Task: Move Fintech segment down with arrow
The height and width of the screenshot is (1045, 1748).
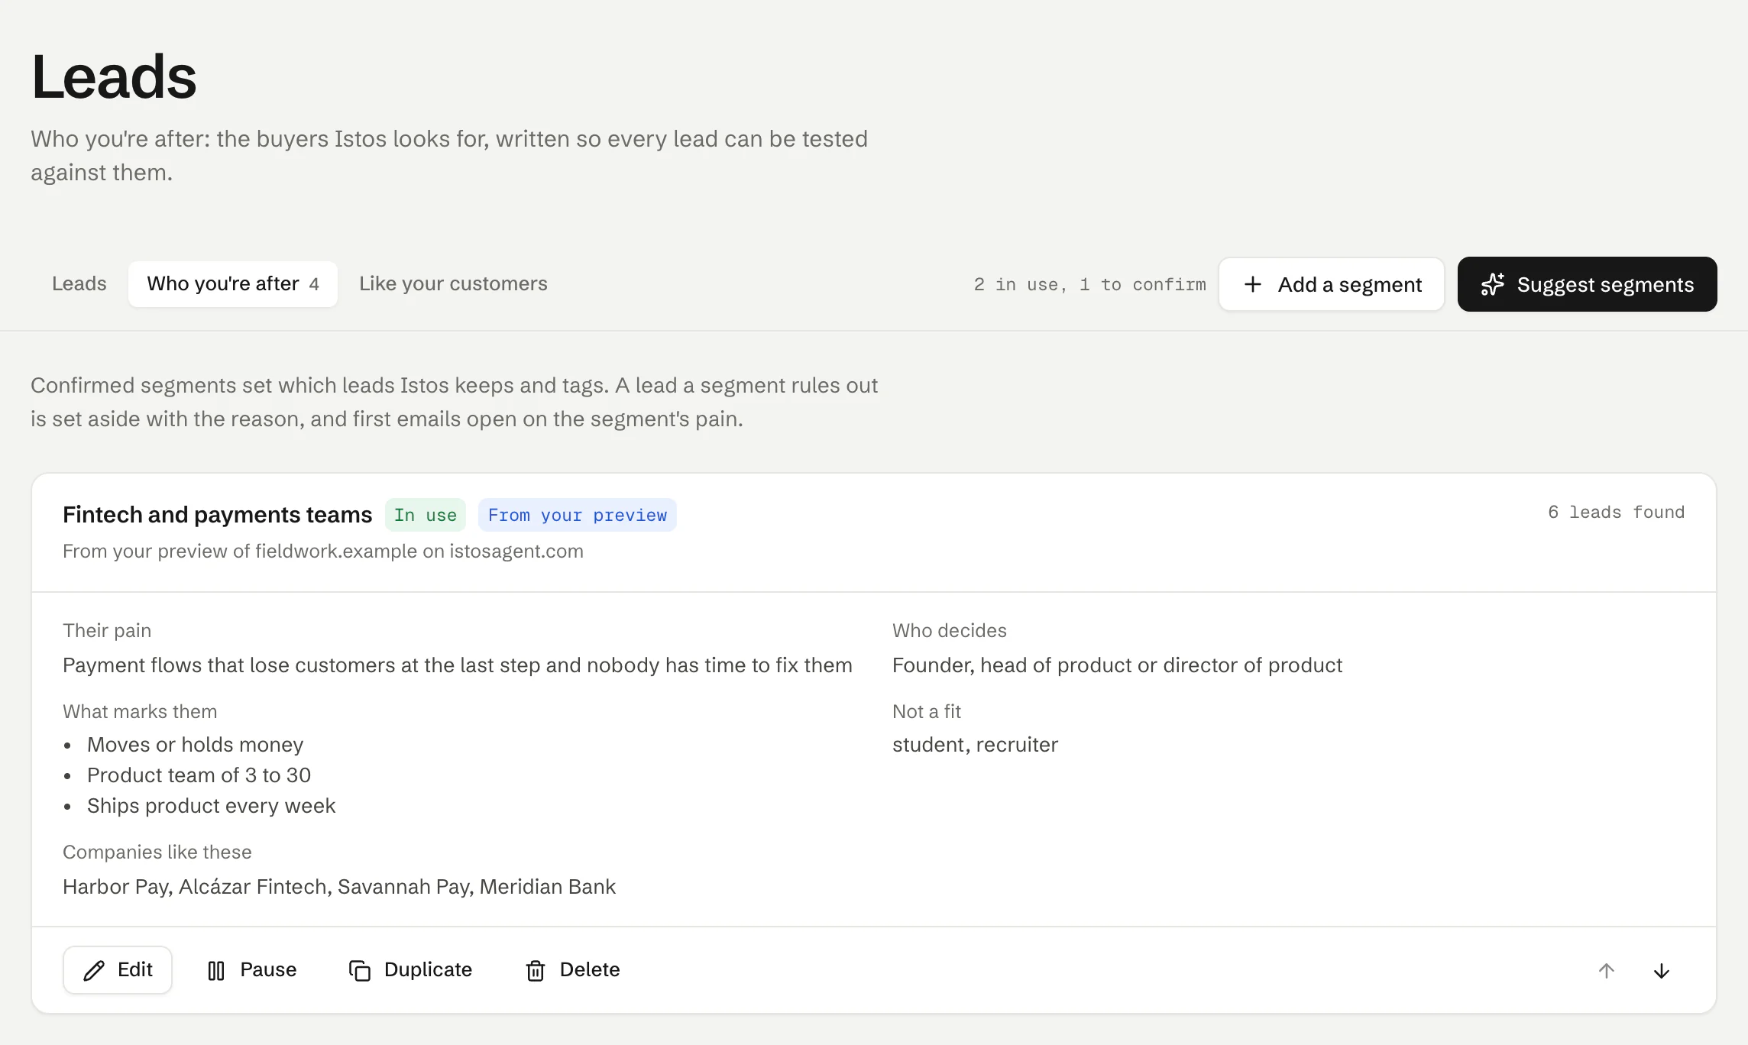Action: (x=1662, y=970)
